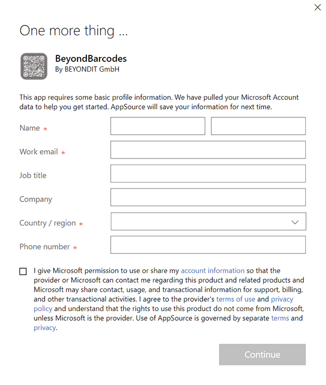Click the 'One more thing ...' heading

point(74,30)
